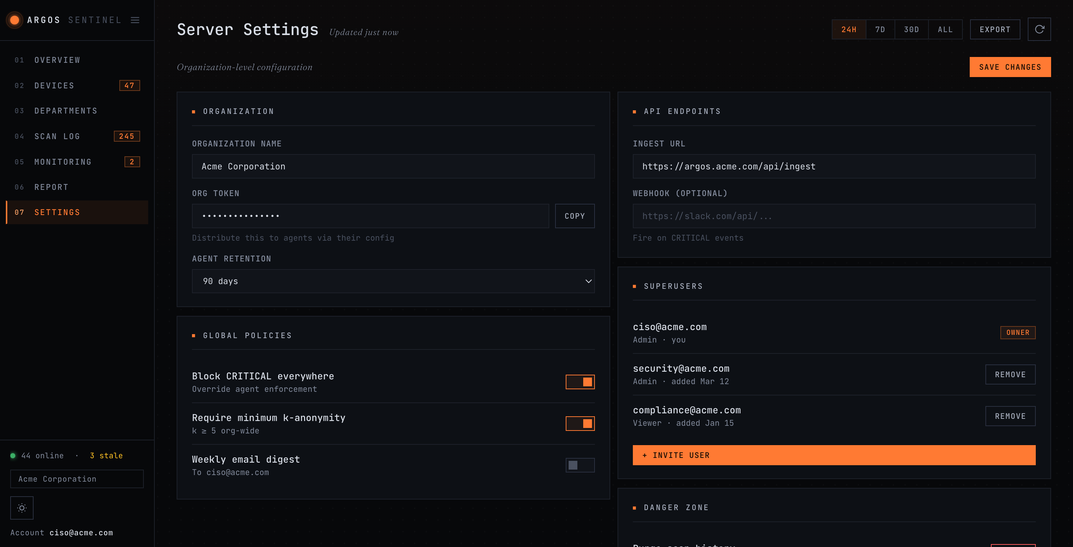
Task: Click Save Changes
Action: pos(1010,67)
